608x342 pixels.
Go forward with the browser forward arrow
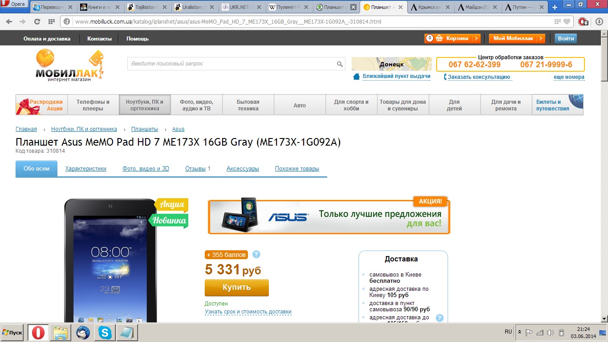tap(22, 21)
